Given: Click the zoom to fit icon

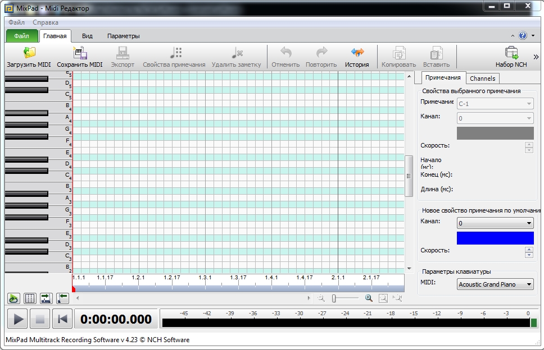Looking at the screenshot, I should click(383, 298).
